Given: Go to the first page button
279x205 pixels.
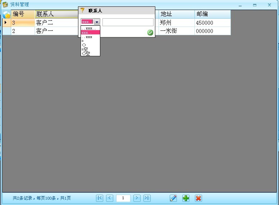Looking at the screenshot, I should click(x=100, y=198).
